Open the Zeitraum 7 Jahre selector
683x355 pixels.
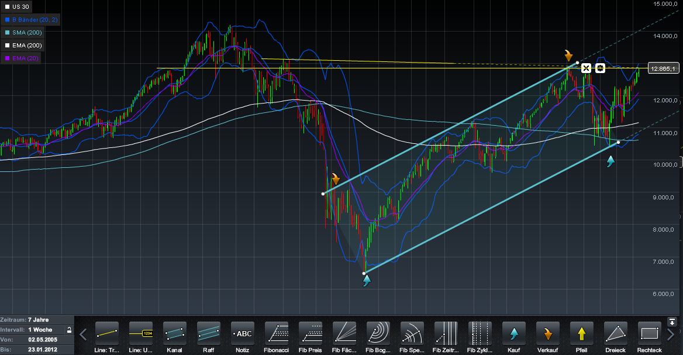[37, 320]
